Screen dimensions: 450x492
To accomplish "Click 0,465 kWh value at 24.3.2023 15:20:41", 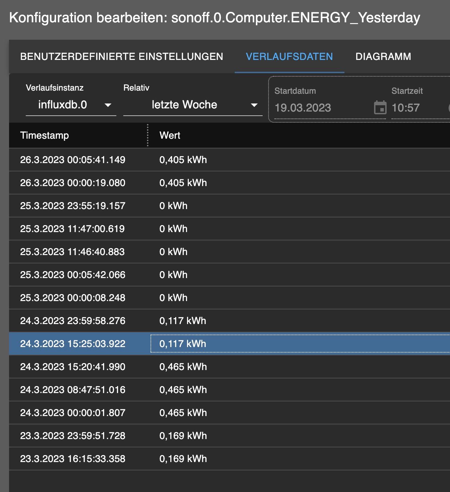I will pyautogui.click(x=183, y=367).
